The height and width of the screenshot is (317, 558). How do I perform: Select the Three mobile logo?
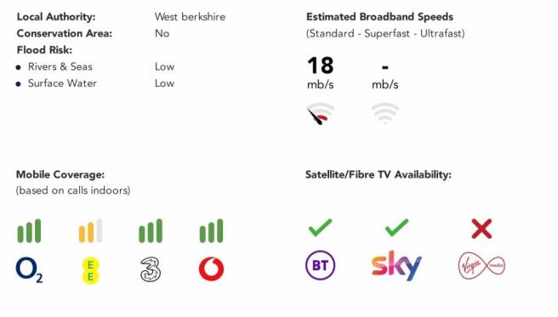point(151,269)
